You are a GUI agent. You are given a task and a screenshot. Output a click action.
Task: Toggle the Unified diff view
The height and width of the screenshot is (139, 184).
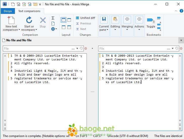tap(86, 18)
